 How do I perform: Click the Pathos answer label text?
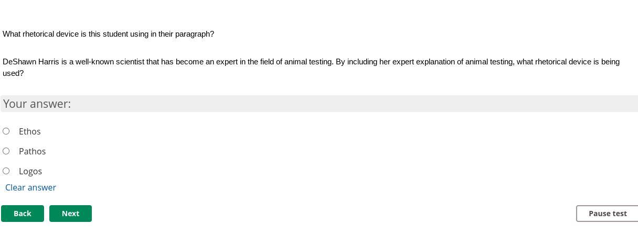[x=33, y=151]
